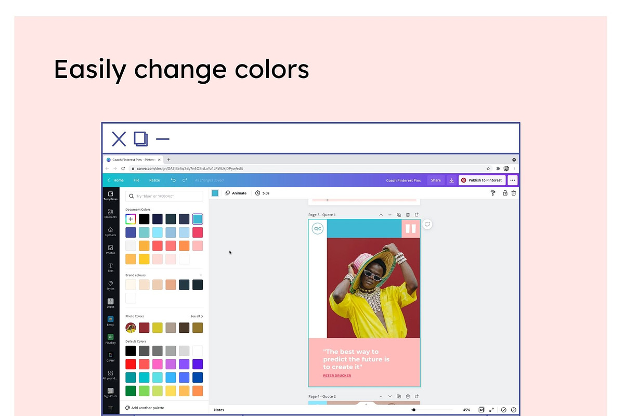
Task: Open the Elements sidebar panel
Action: pyautogui.click(x=110, y=214)
